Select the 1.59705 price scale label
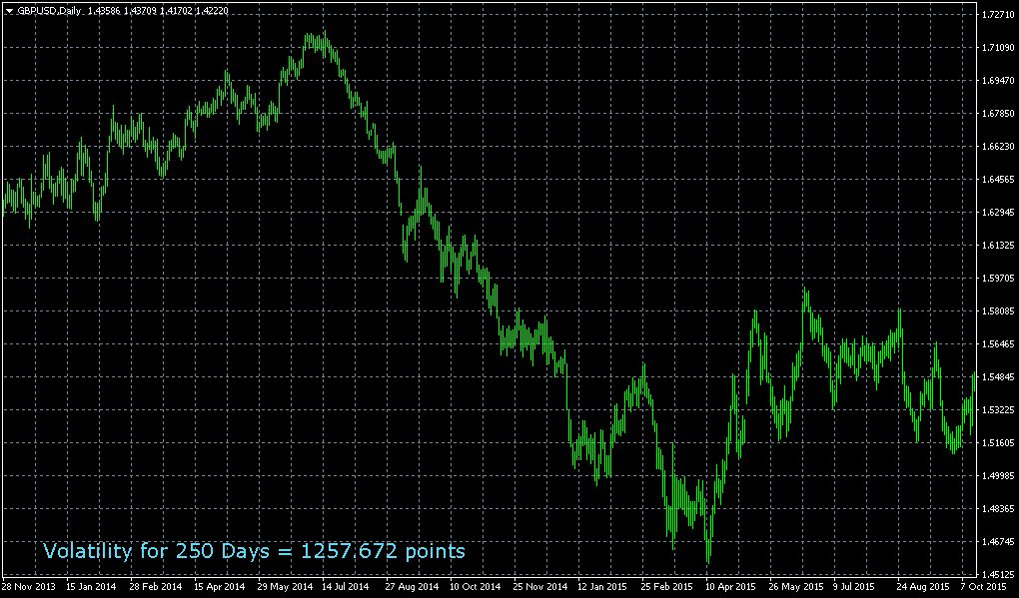1019x598 pixels. click(999, 278)
